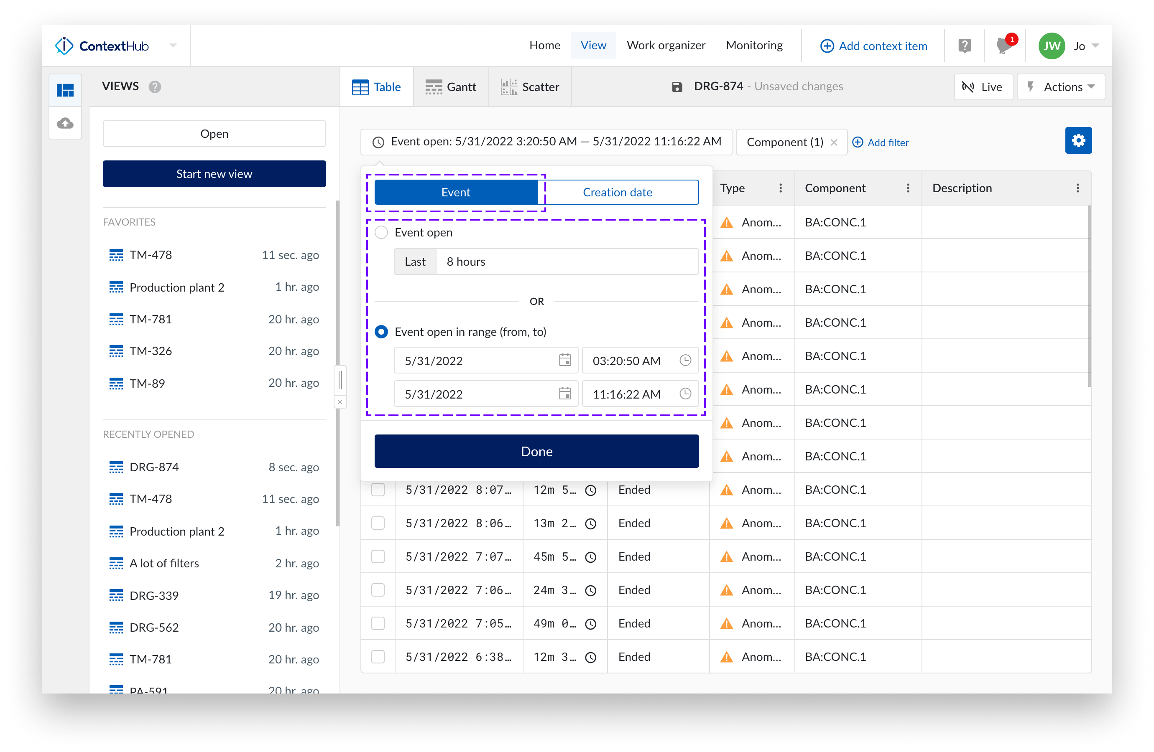Open clock picker for 11:16:22 AM time
Viewport: 1154px width, 752px height.
[x=684, y=394]
